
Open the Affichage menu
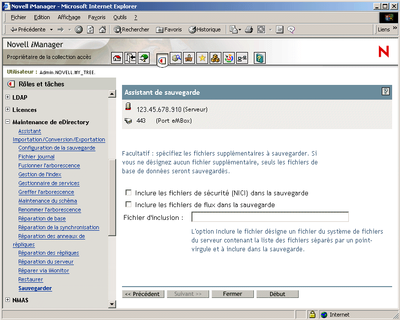click(x=69, y=17)
